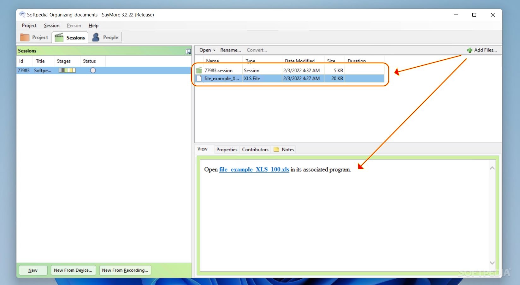Click the XLS document file icon

[x=199, y=78]
